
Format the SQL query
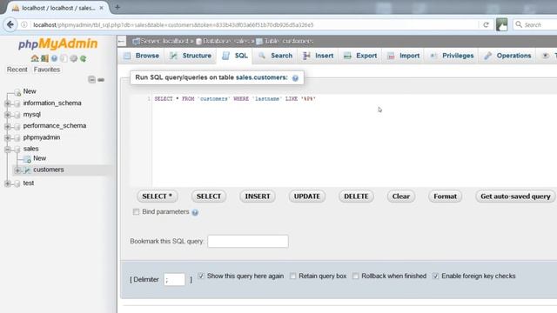click(x=445, y=196)
